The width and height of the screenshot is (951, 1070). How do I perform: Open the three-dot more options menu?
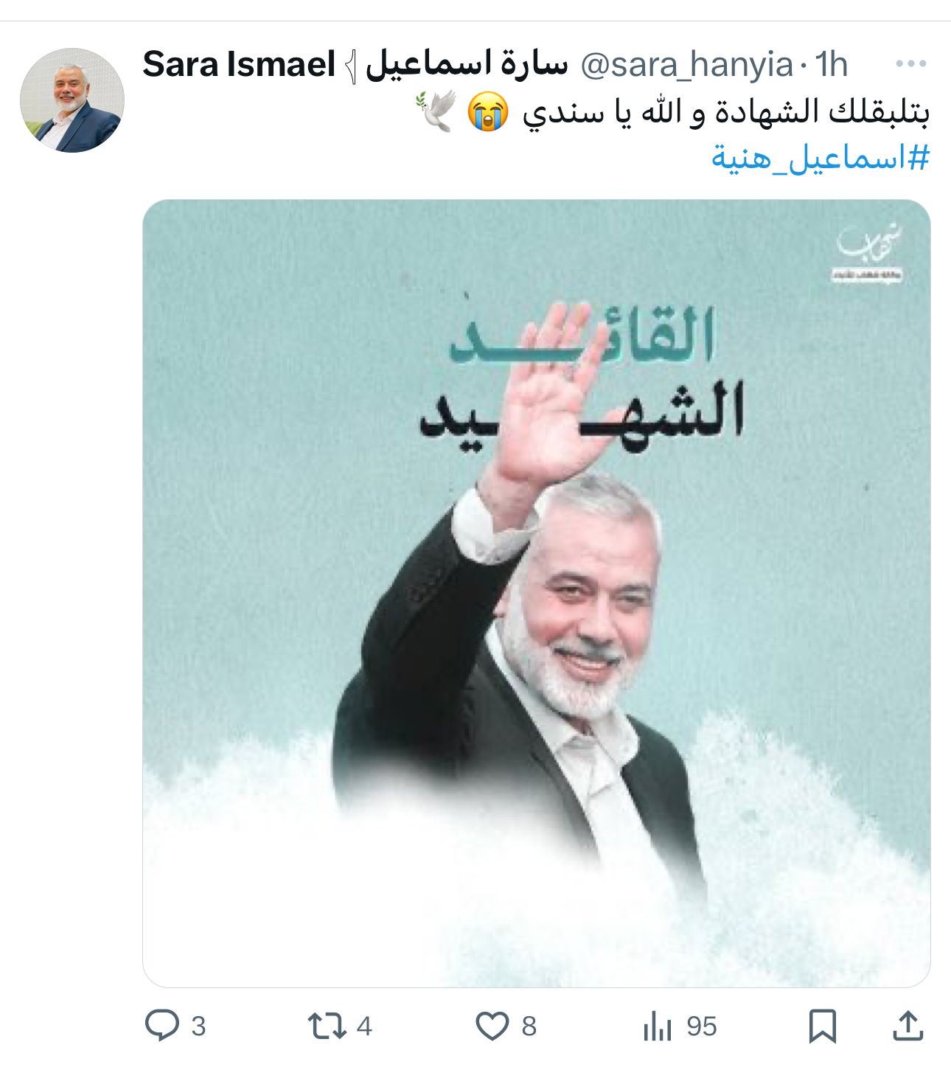pos(911,64)
